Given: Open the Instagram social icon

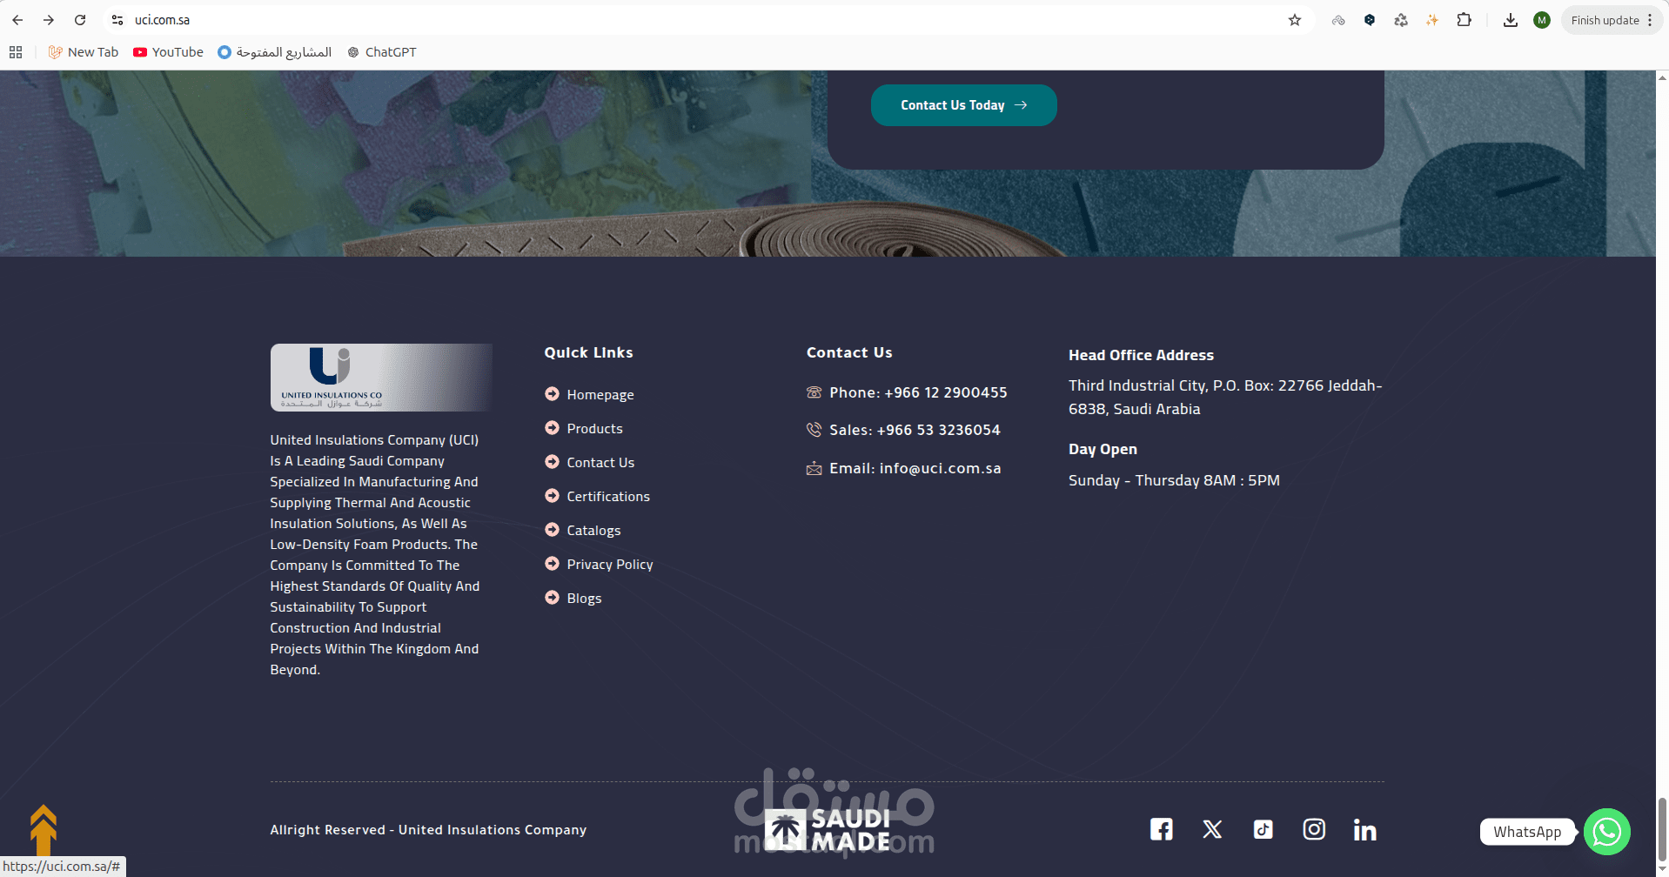Looking at the screenshot, I should [x=1314, y=829].
